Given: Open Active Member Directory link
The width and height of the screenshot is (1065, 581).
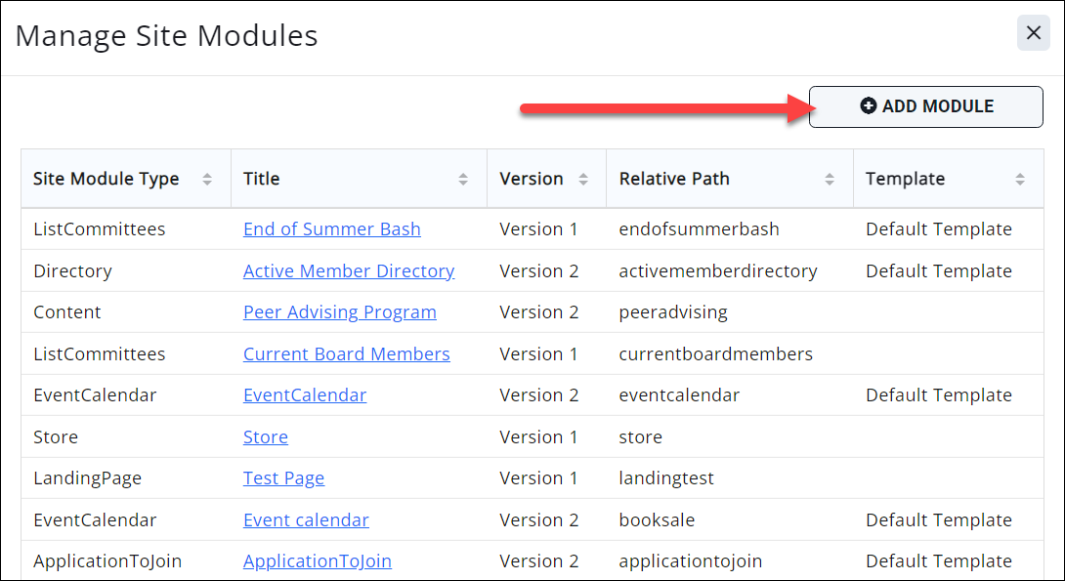Looking at the screenshot, I should [348, 270].
